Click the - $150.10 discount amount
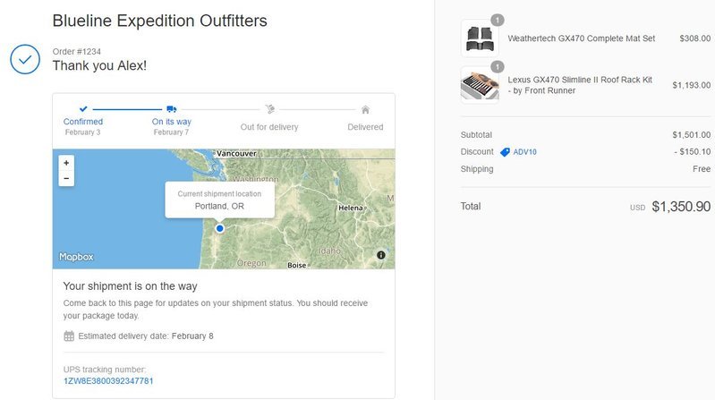 (x=693, y=151)
